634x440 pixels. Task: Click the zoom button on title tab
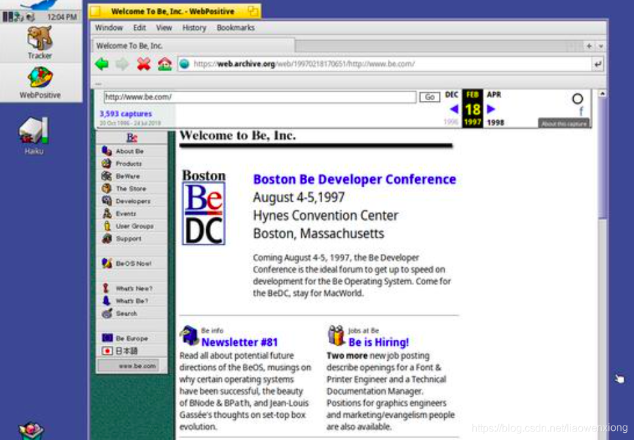point(253,11)
